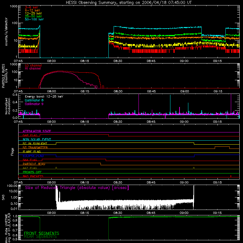This screenshot has width=243, height=243.
Task: Click the ATTENUATOR STATE flag label
Action: [37, 131]
